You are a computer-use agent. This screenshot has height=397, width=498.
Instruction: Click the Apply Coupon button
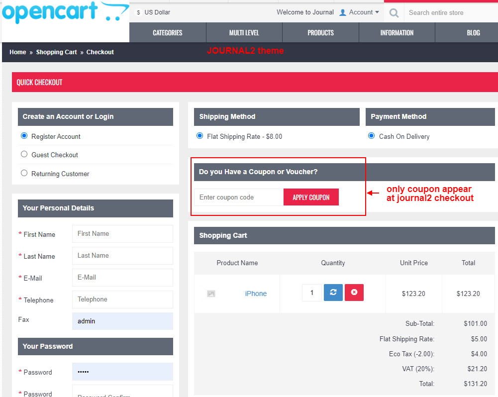point(311,197)
